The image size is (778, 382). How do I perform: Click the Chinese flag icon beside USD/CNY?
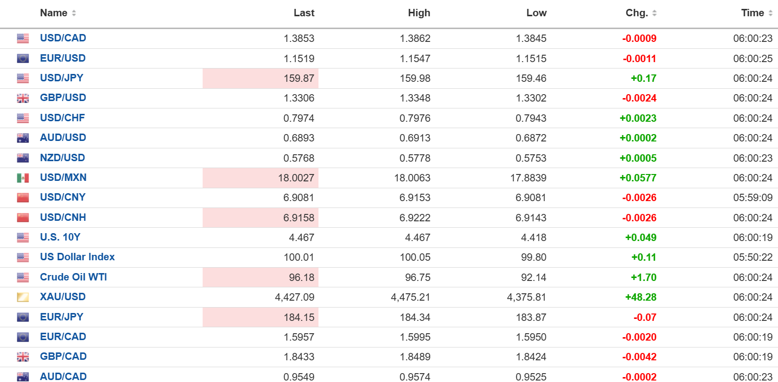pos(23,198)
